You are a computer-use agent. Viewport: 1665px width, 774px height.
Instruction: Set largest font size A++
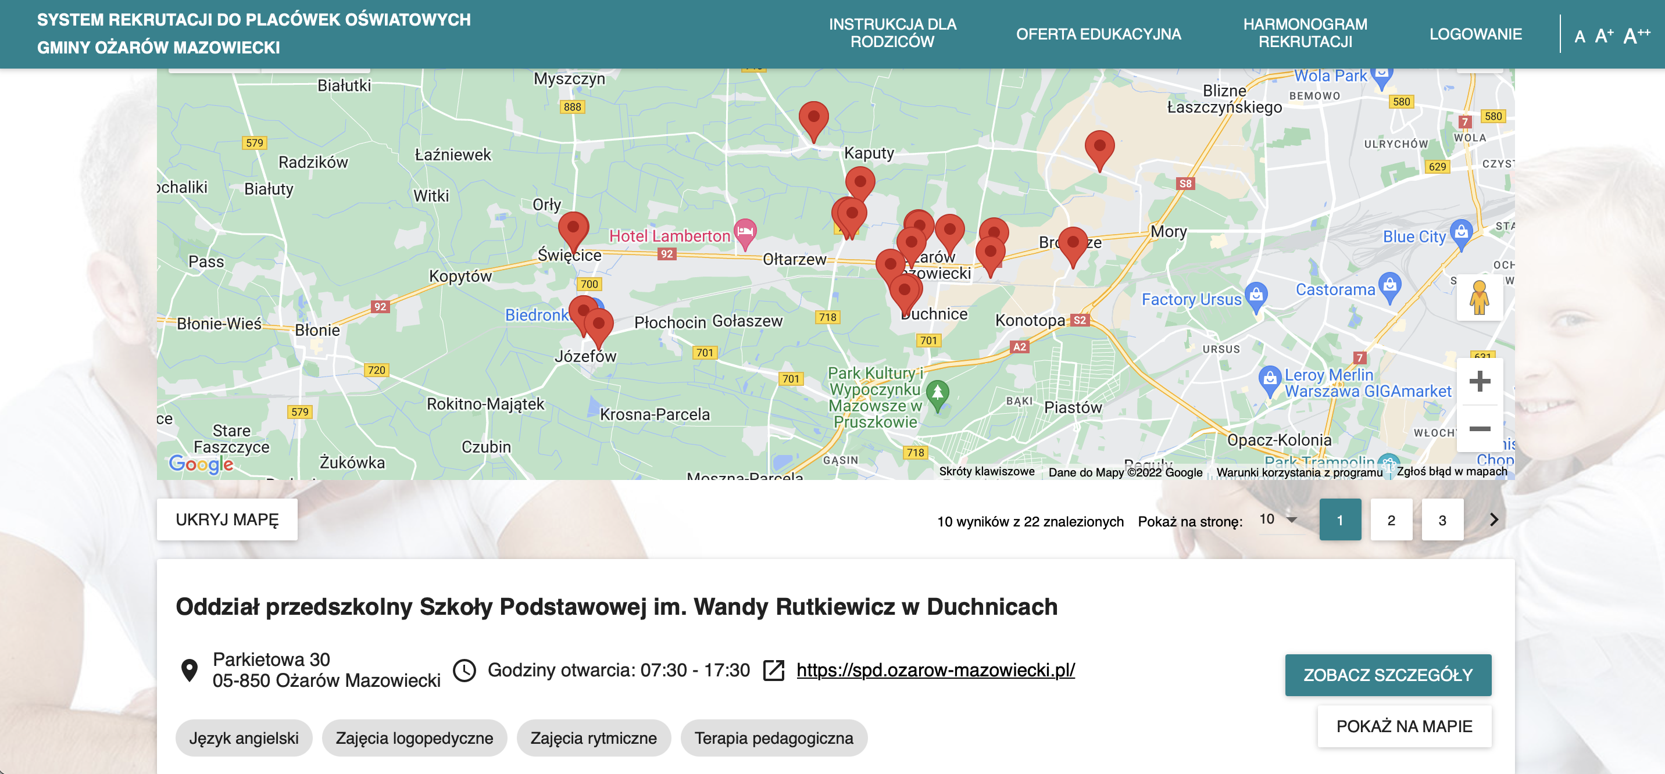(1636, 35)
